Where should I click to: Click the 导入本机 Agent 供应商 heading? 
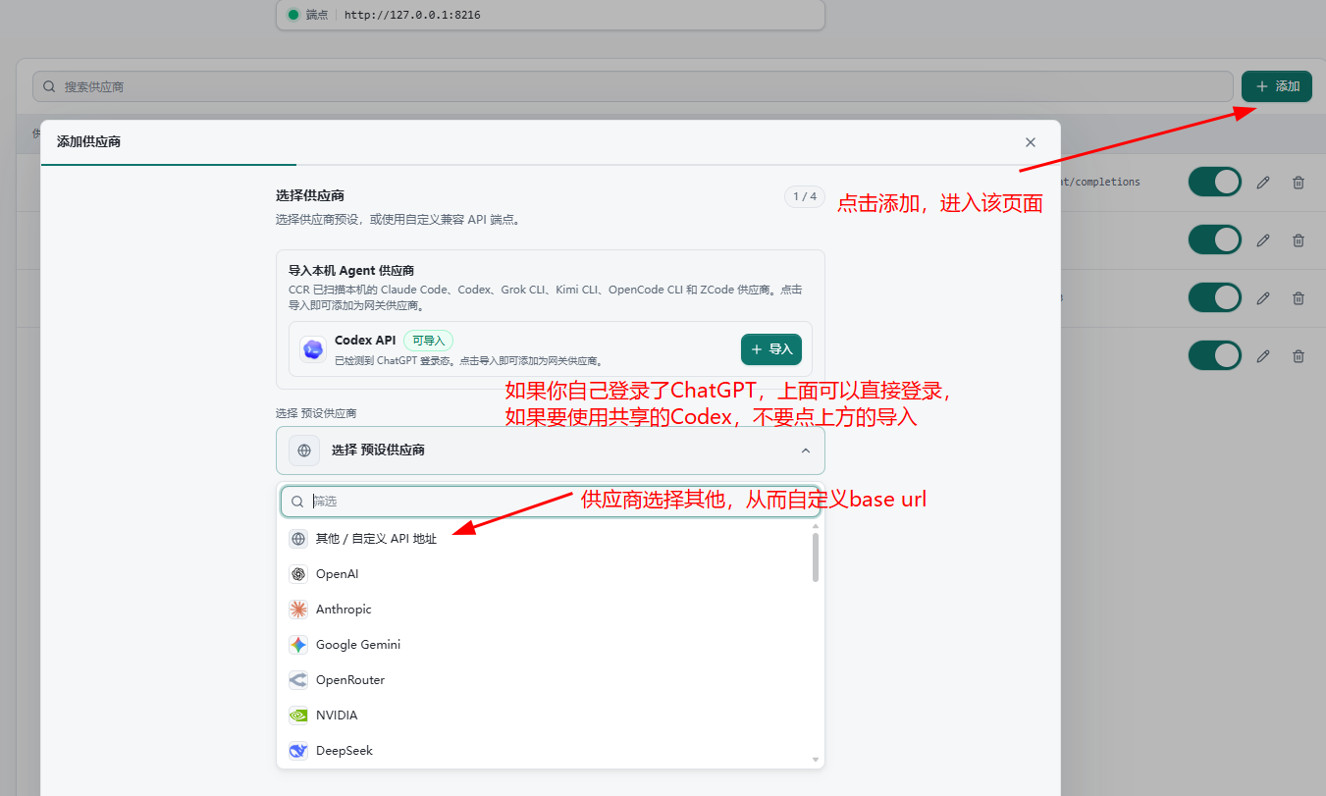click(x=349, y=270)
